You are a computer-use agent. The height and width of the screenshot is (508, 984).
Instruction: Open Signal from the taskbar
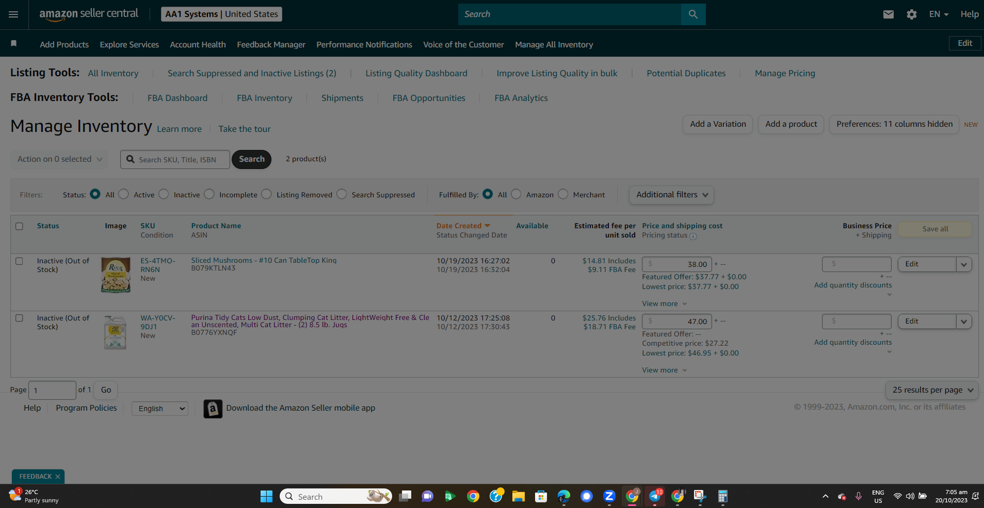(x=586, y=496)
